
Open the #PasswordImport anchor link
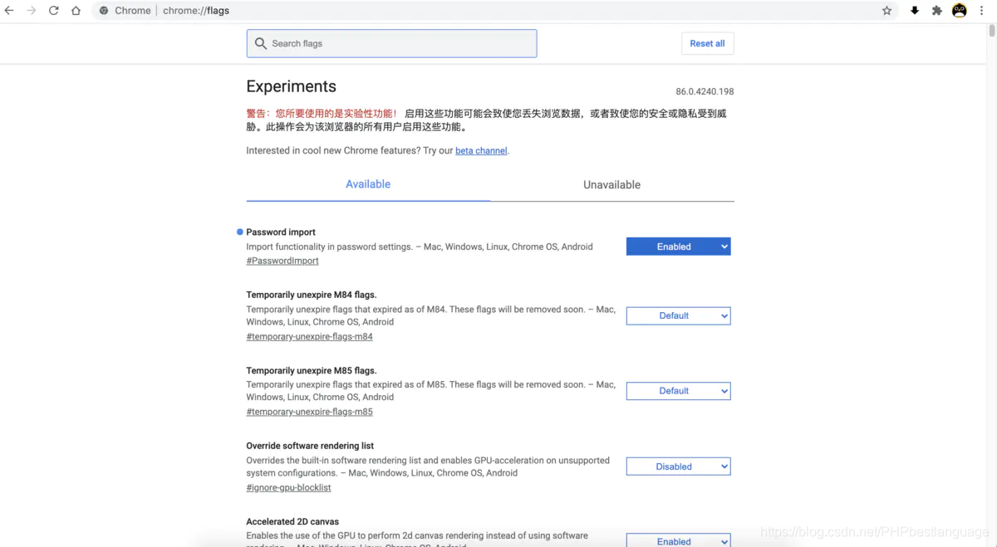[x=282, y=261]
